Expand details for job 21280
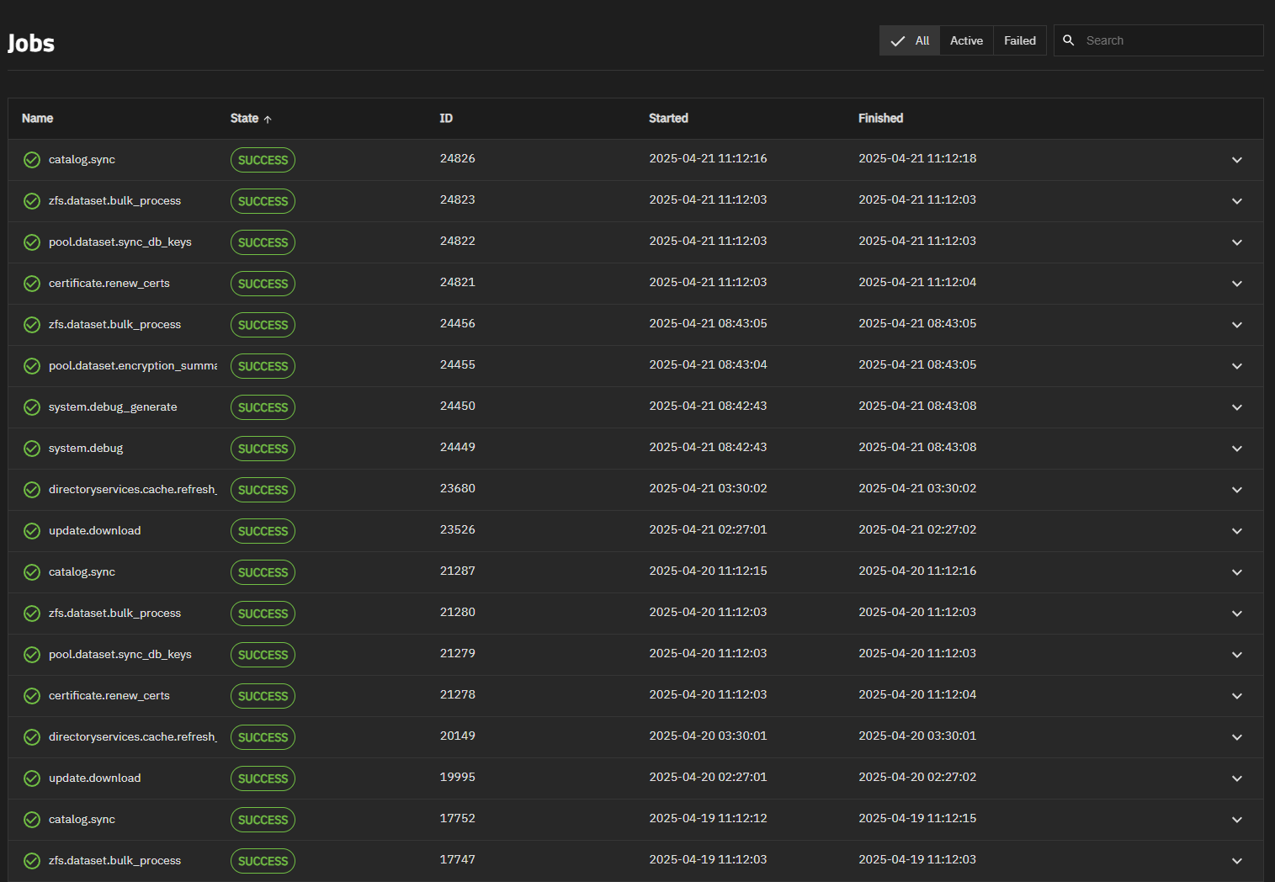Image resolution: width=1275 pixels, height=882 pixels. tap(1237, 614)
